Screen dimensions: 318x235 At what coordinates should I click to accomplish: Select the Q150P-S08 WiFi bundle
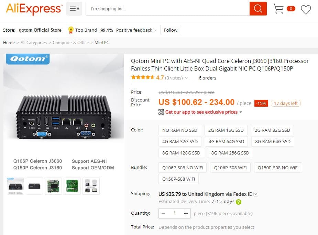178,179
